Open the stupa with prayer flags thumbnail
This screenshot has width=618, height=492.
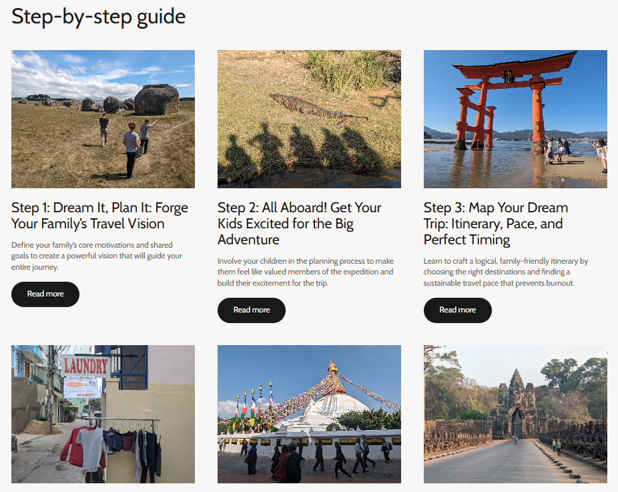click(309, 414)
